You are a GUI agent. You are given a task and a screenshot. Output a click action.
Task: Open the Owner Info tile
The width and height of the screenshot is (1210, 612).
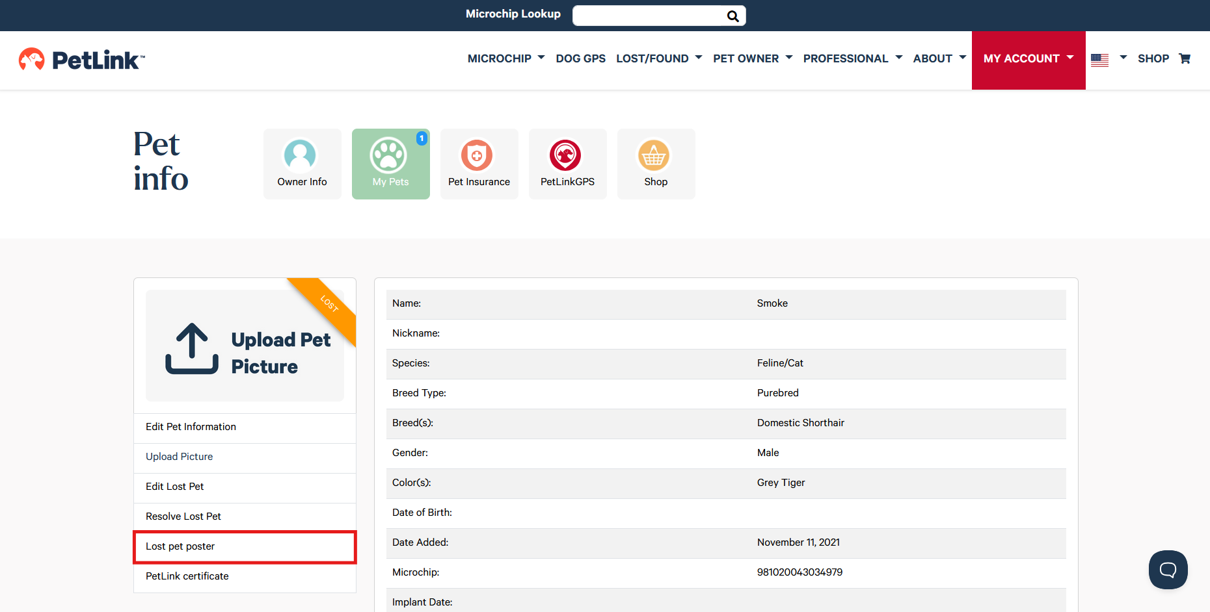(x=302, y=164)
